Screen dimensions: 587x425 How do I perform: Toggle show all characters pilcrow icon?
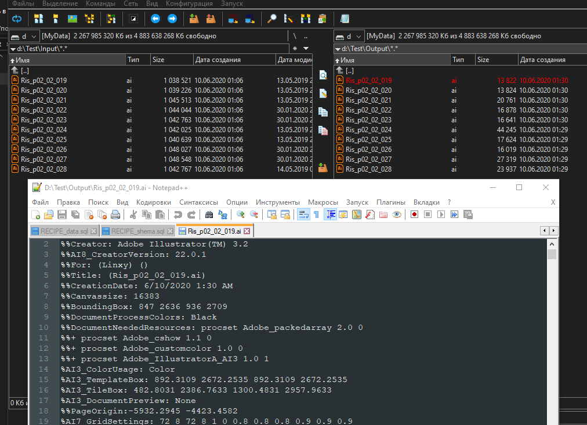coord(316,215)
